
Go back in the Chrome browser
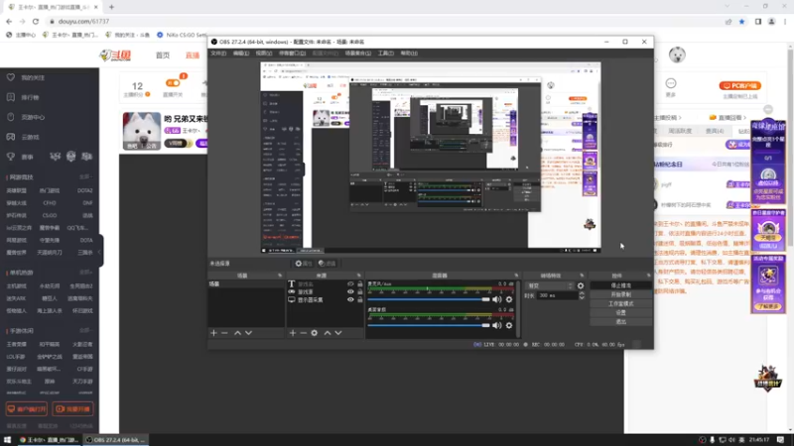(9, 21)
